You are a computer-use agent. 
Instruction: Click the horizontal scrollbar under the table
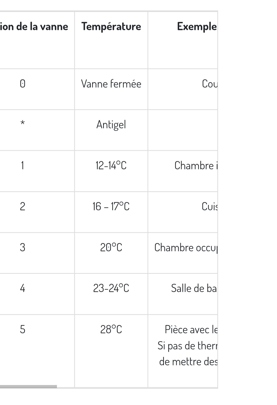tap(28, 387)
